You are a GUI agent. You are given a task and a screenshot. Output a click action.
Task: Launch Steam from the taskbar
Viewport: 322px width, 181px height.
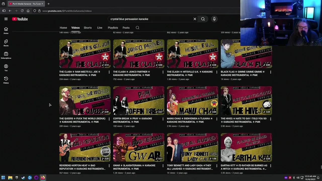click(23, 178)
